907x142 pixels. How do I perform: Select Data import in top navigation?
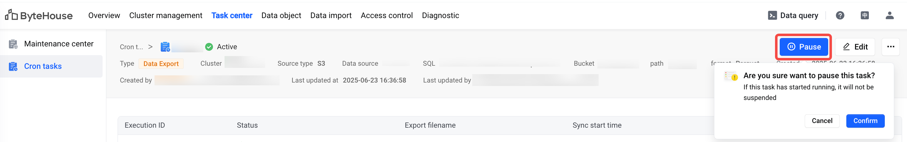click(331, 16)
